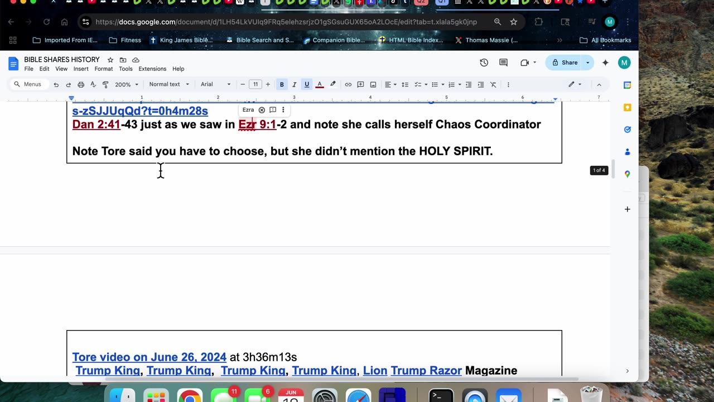Open King James Bible bookmark
Screen dimensions: 714x402
click(x=181, y=40)
